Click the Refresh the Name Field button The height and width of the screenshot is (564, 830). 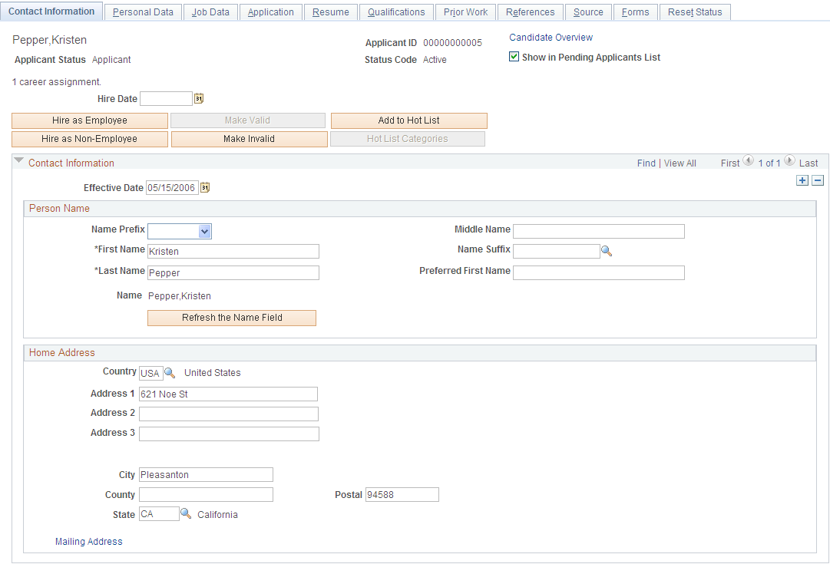coord(232,318)
